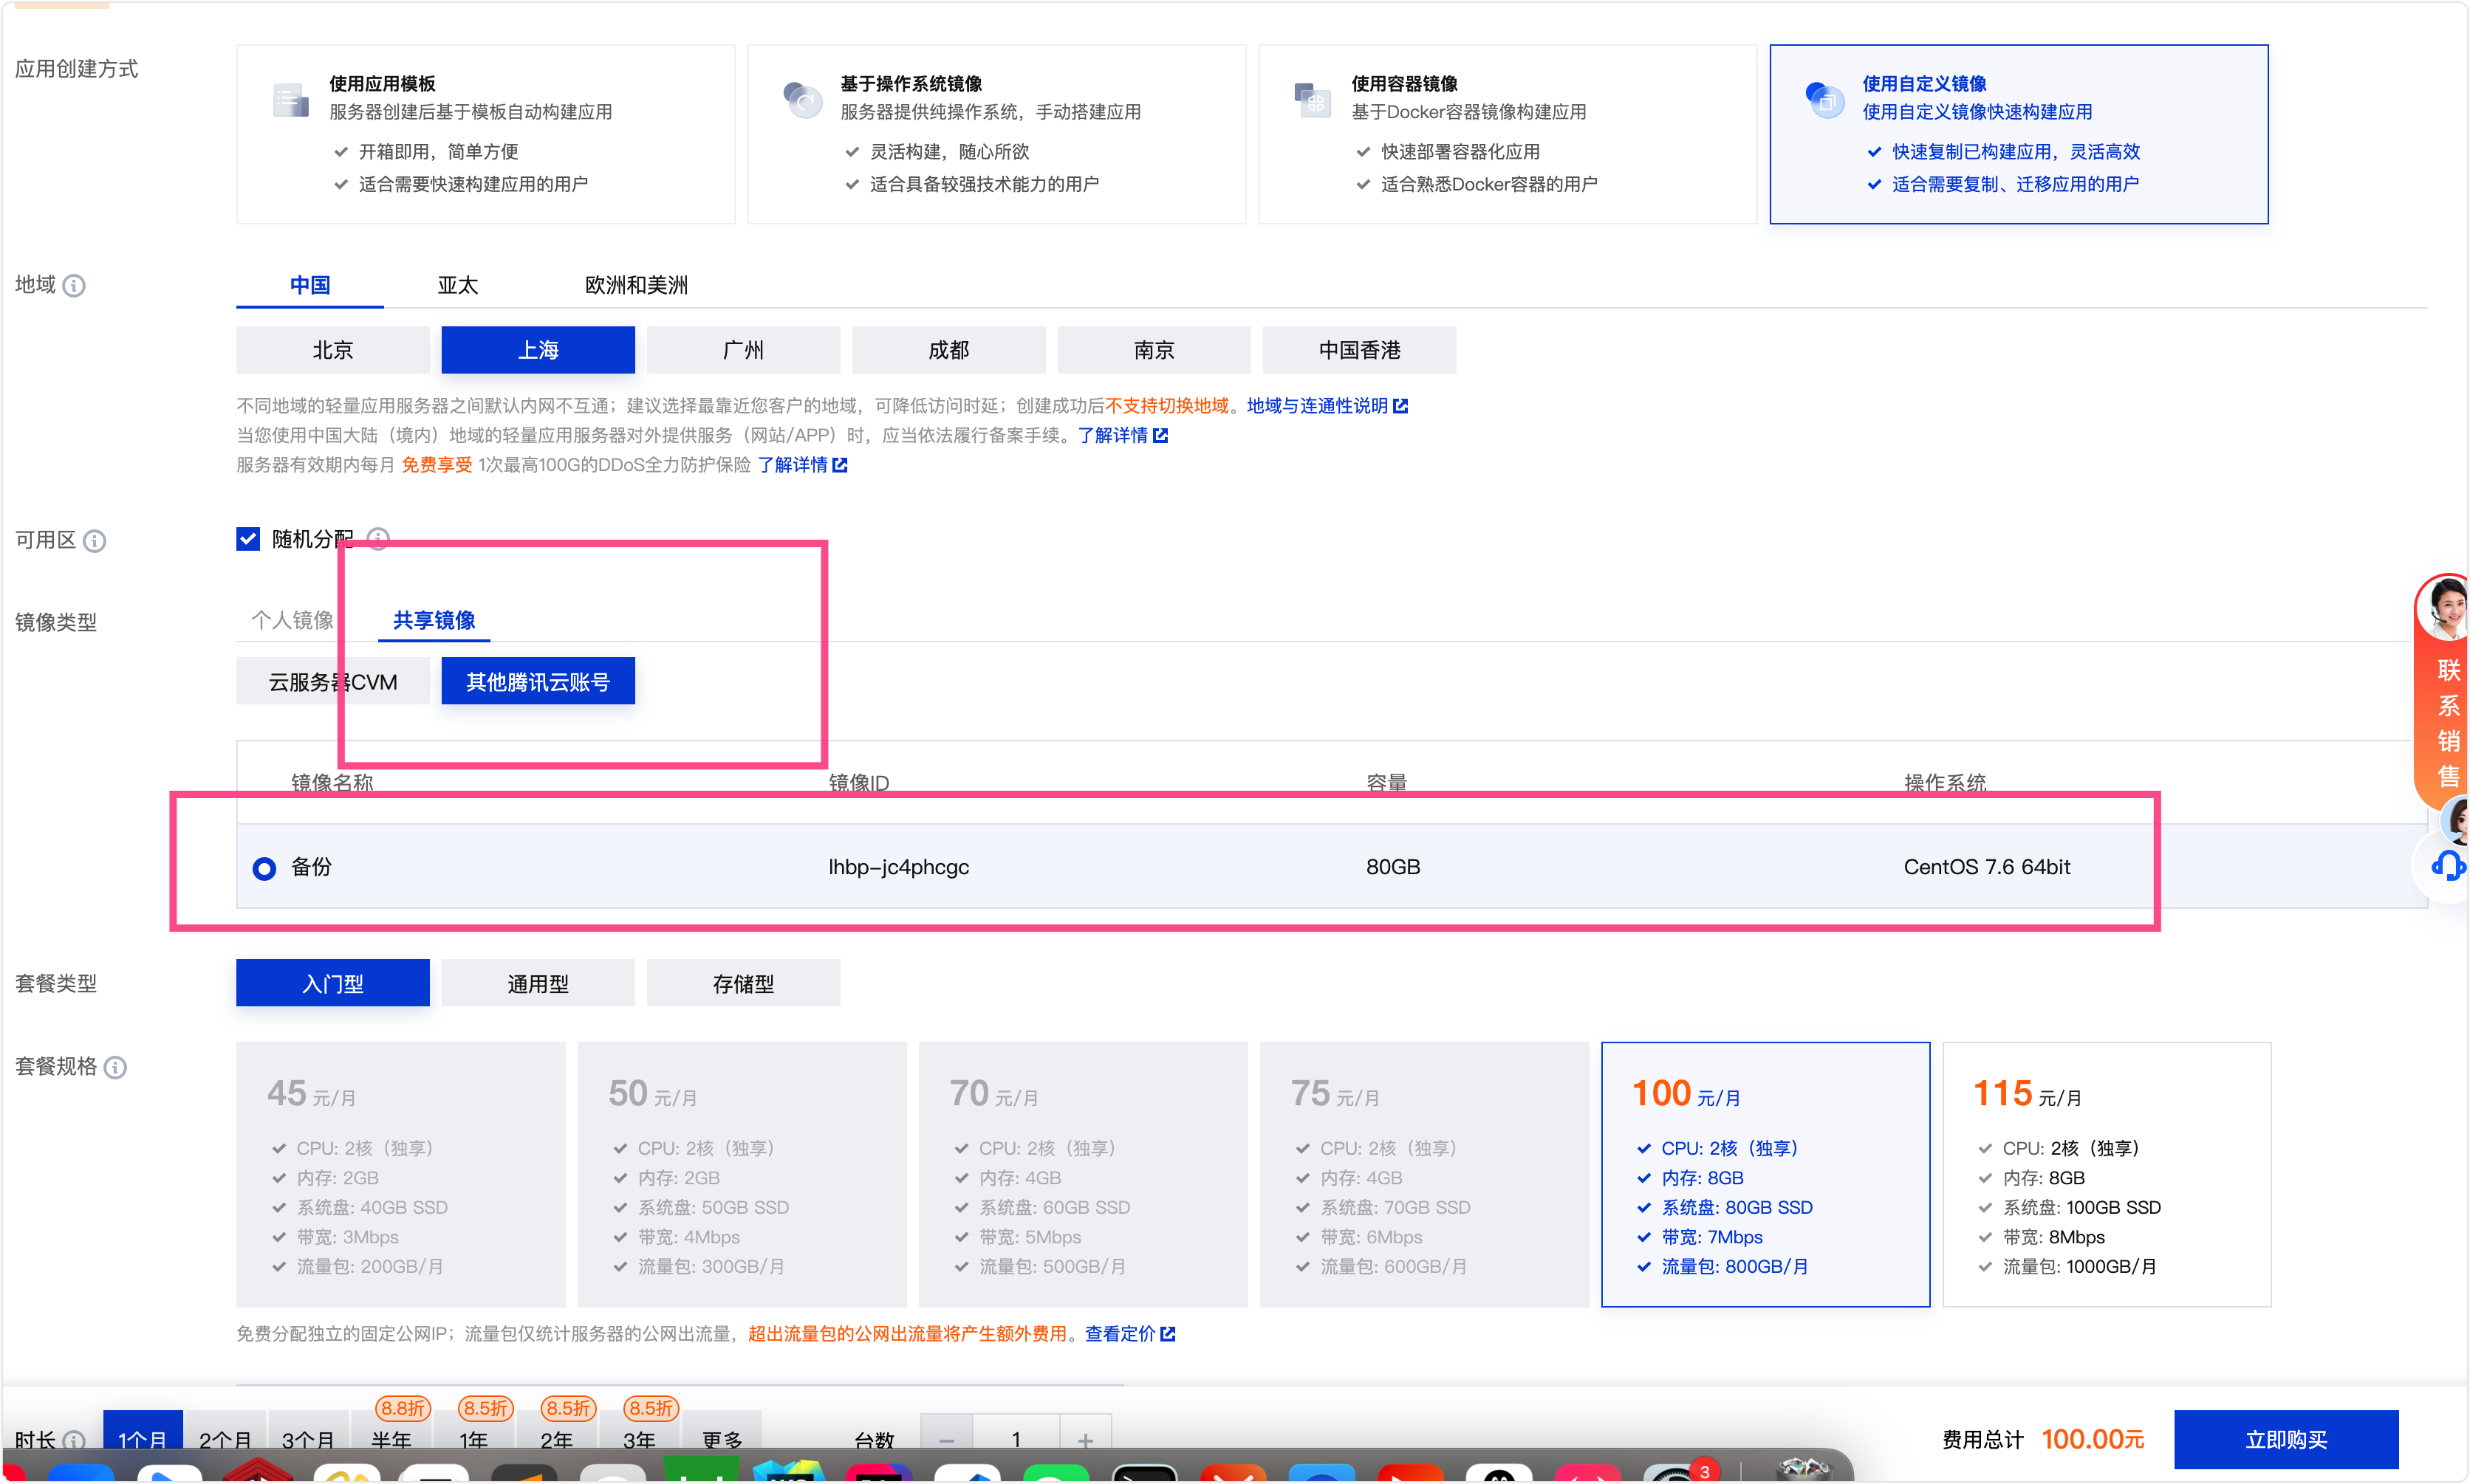This screenshot has width=2470, height=1484.
Task: Click the 地域 info icon
Action: (x=74, y=286)
